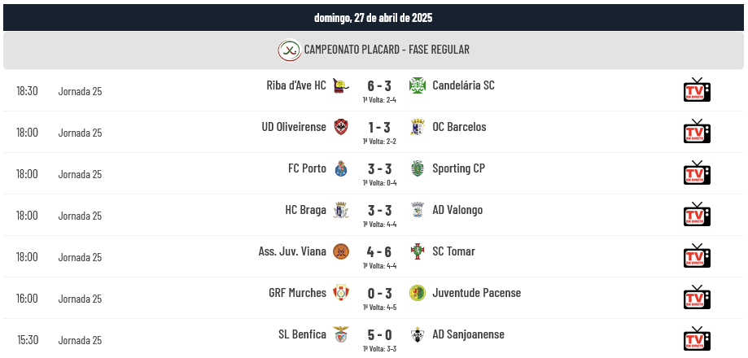Screen dimensions: 748x358
Task: Click the Candelária SC club crest
Action: [418, 85]
